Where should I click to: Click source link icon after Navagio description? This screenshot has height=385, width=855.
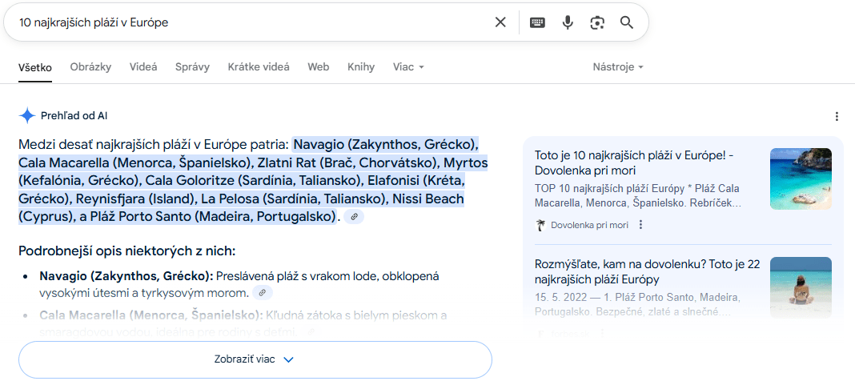(262, 293)
